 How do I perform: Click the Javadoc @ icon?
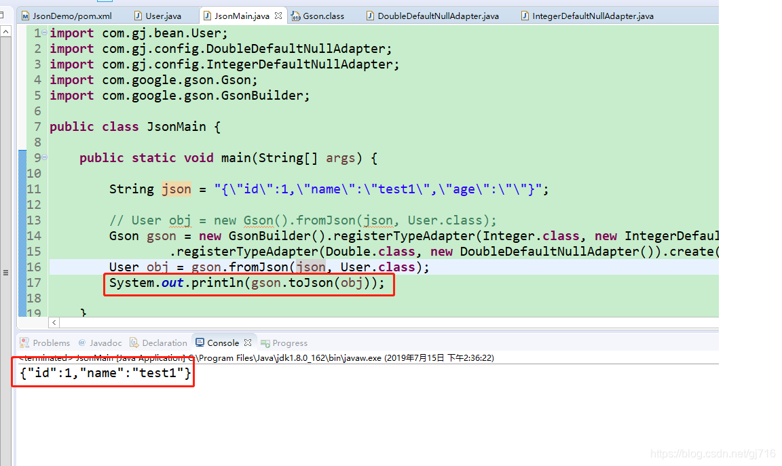(x=82, y=343)
